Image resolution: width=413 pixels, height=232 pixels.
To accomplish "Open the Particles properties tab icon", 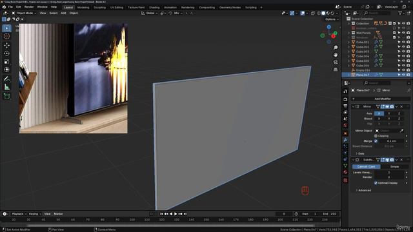I will point(345,146).
